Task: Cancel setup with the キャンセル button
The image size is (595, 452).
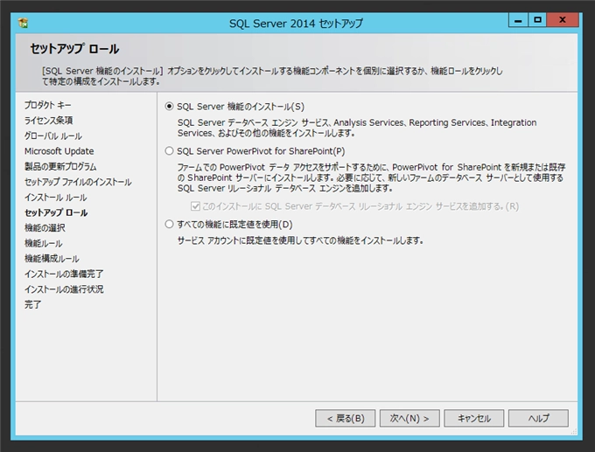Action: (x=474, y=418)
